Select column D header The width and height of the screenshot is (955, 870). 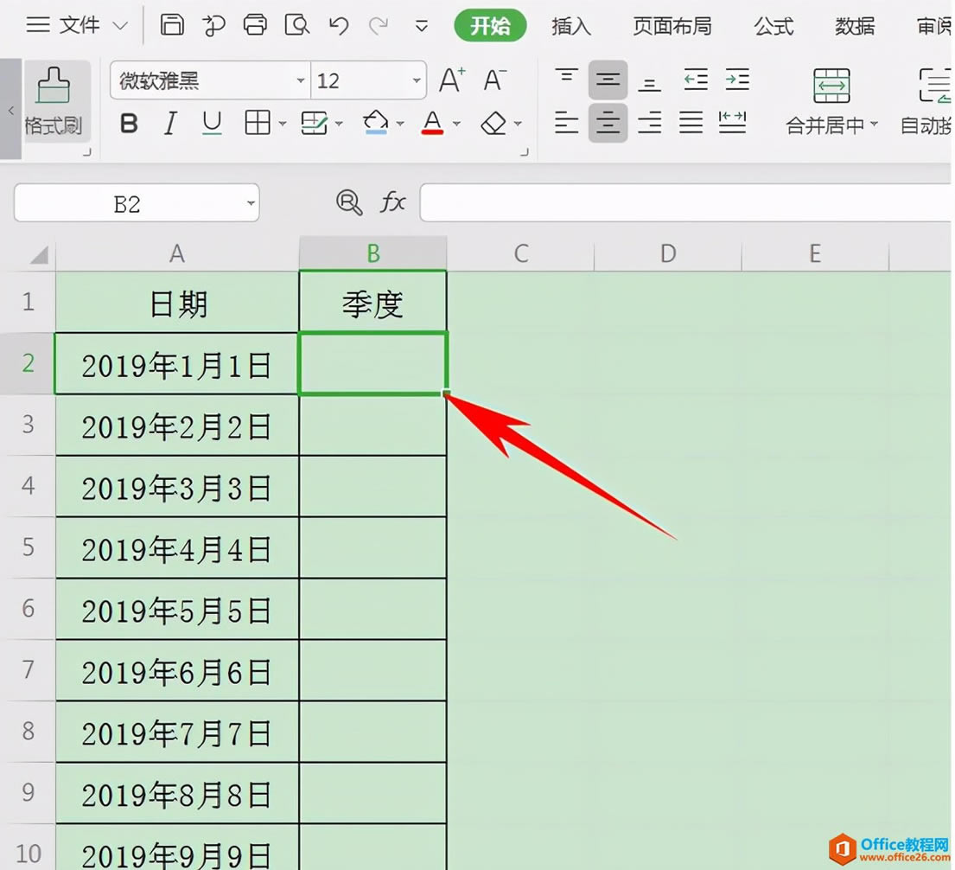[668, 253]
